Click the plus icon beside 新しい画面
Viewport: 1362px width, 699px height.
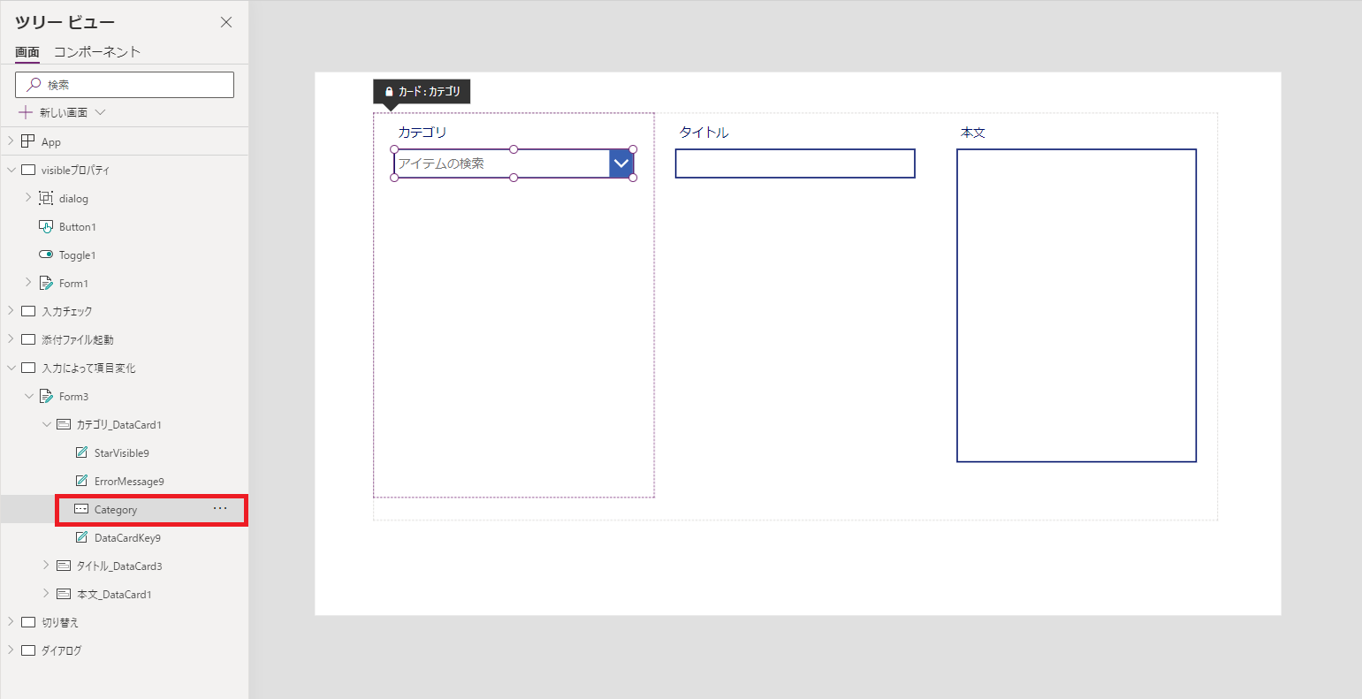coord(26,113)
